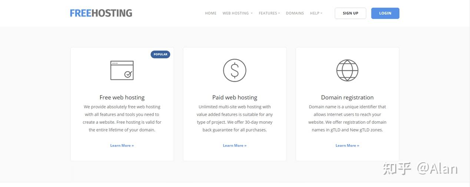Viewport: 470px width, 187px height.
Task: Open Learn More under Paid web hosting
Action: (235, 146)
